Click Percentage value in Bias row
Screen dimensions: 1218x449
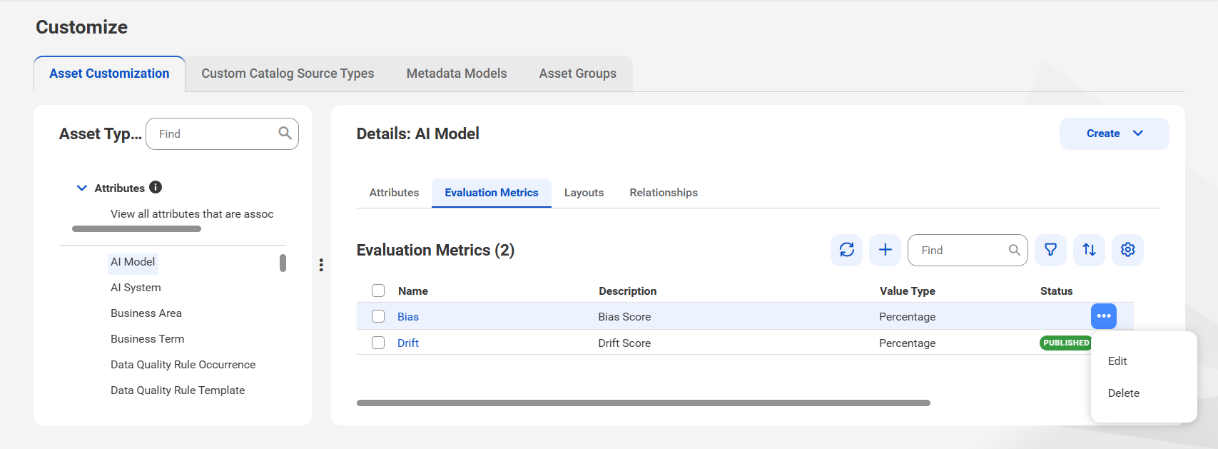(907, 317)
